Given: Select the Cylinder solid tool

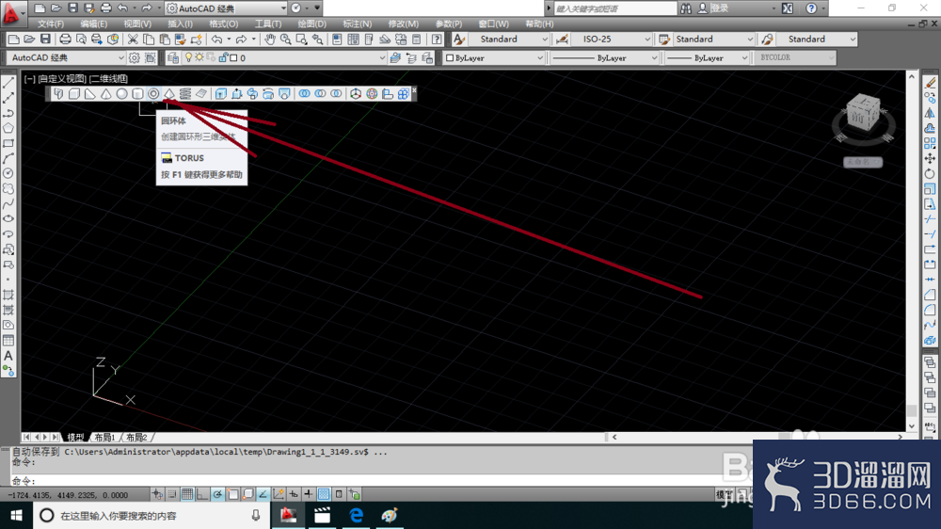Looking at the screenshot, I should point(137,94).
